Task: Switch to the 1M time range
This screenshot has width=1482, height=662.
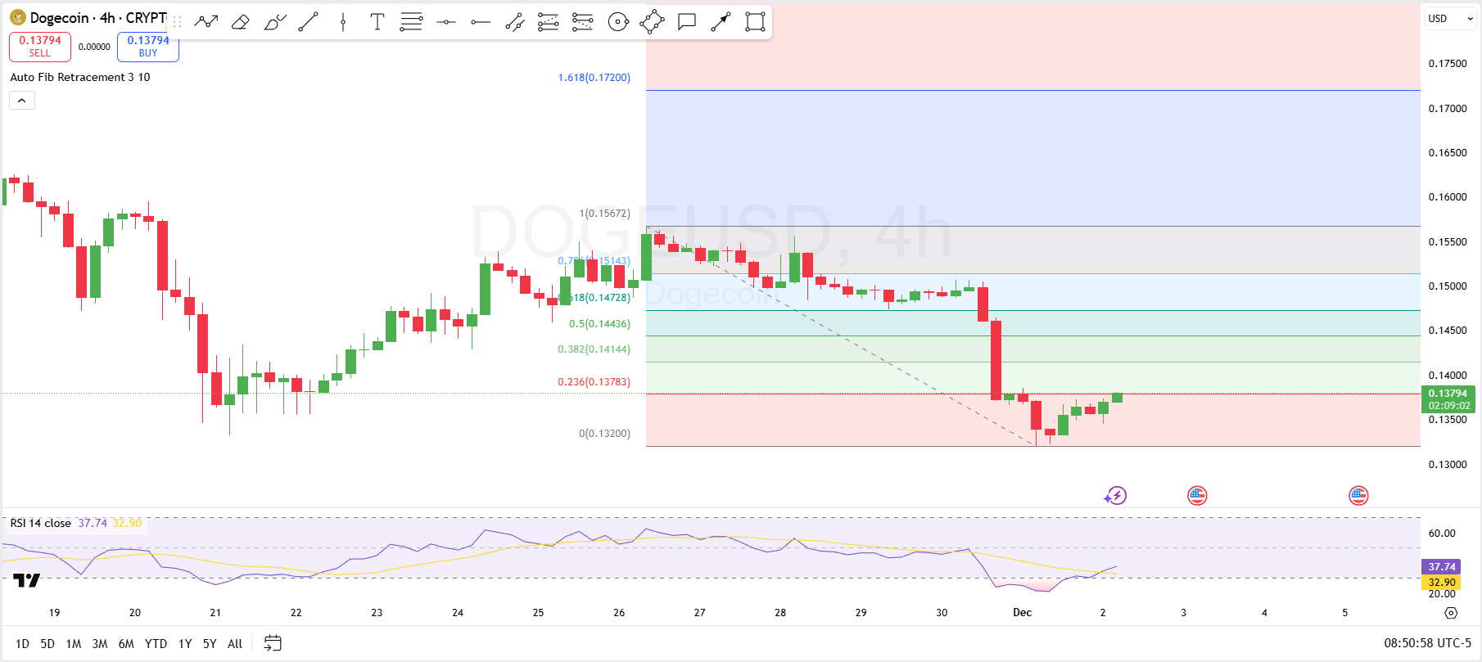Action: [x=74, y=644]
